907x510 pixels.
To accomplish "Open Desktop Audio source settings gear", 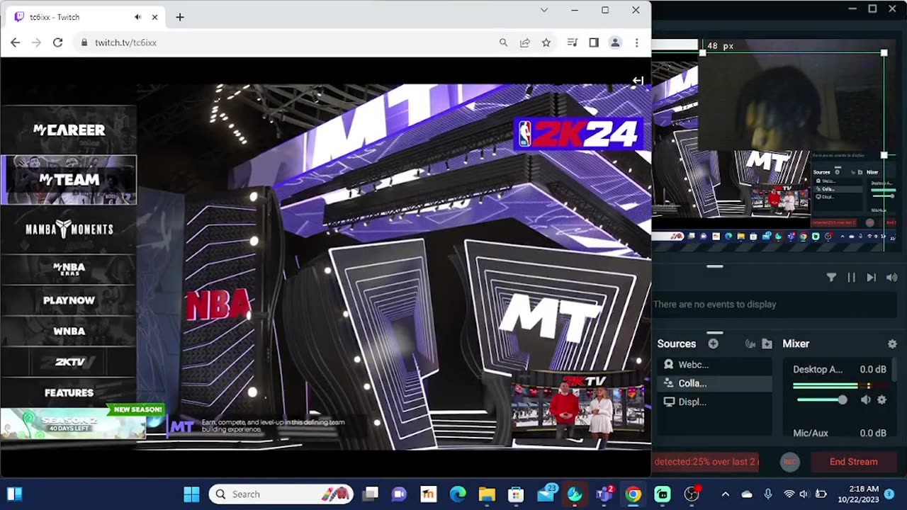I will [x=881, y=400].
